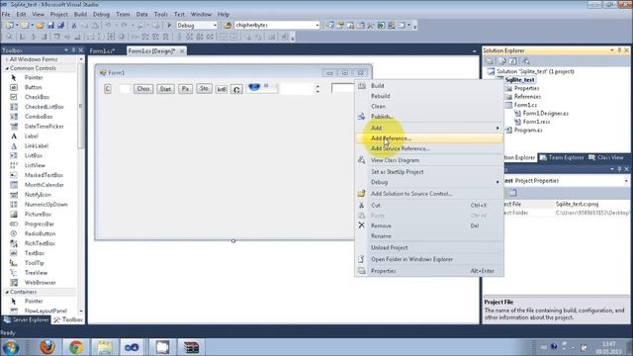Open Firefox from the taskbar

click(47, 347)
